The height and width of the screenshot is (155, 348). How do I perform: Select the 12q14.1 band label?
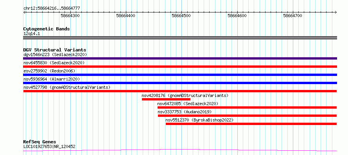[x=32, y=34]
